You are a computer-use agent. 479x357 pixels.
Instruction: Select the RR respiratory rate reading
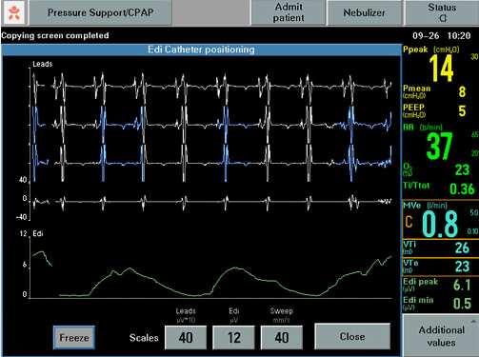tap(439, 147)
